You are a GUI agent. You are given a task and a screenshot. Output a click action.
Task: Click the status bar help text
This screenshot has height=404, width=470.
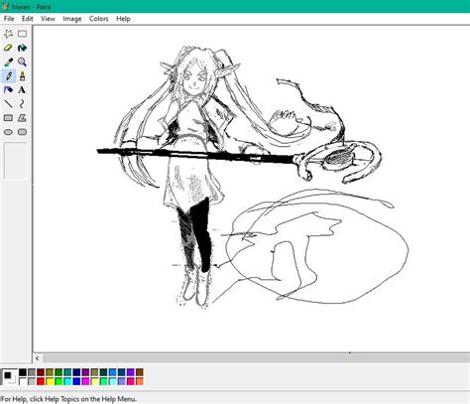68,399
